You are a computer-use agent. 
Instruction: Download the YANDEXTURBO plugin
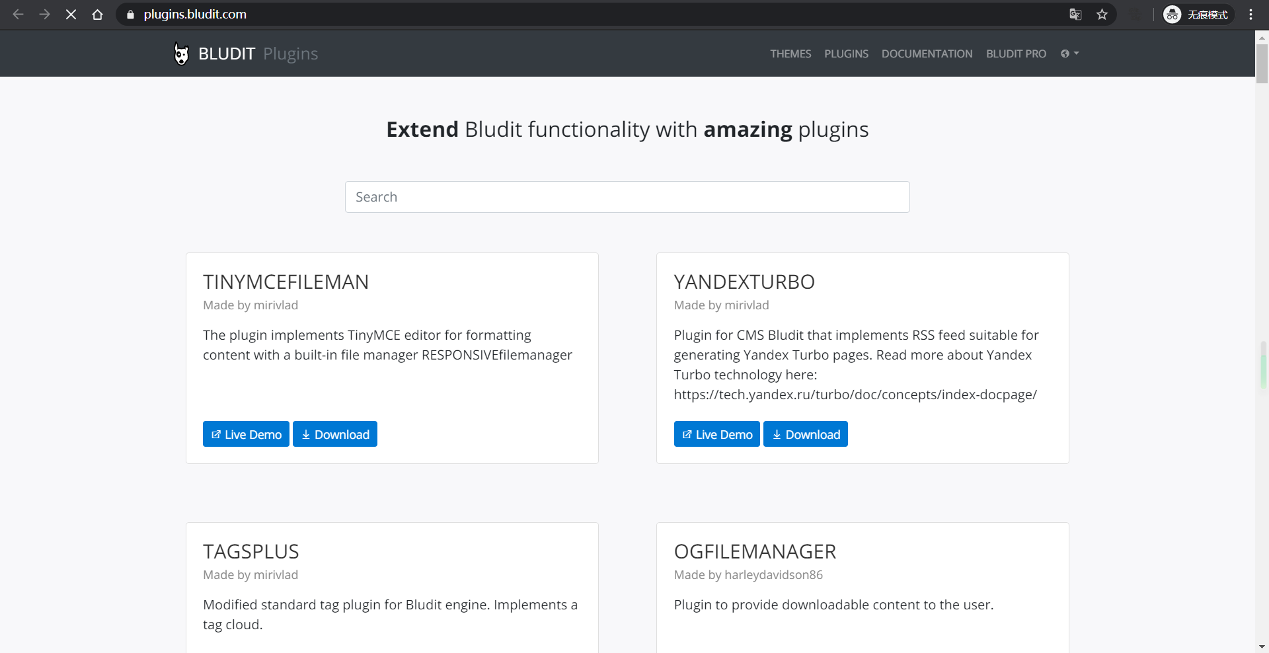806,434
